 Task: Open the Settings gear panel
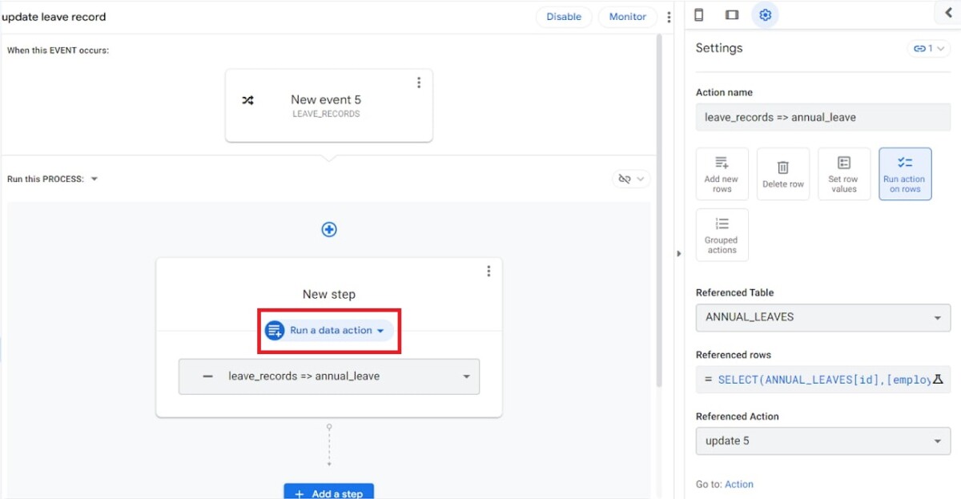tap(765, 14)
